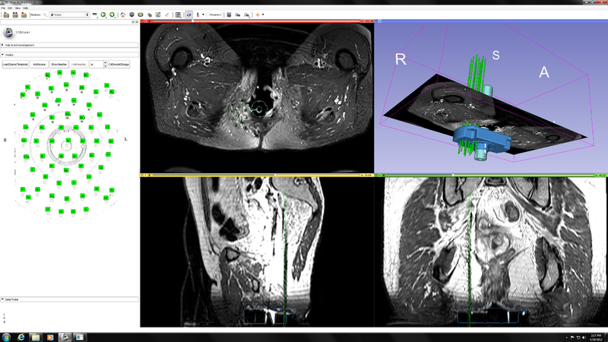608x342 pixels.
Task: Click the ShowNeedles button
Action: [59, 65]
